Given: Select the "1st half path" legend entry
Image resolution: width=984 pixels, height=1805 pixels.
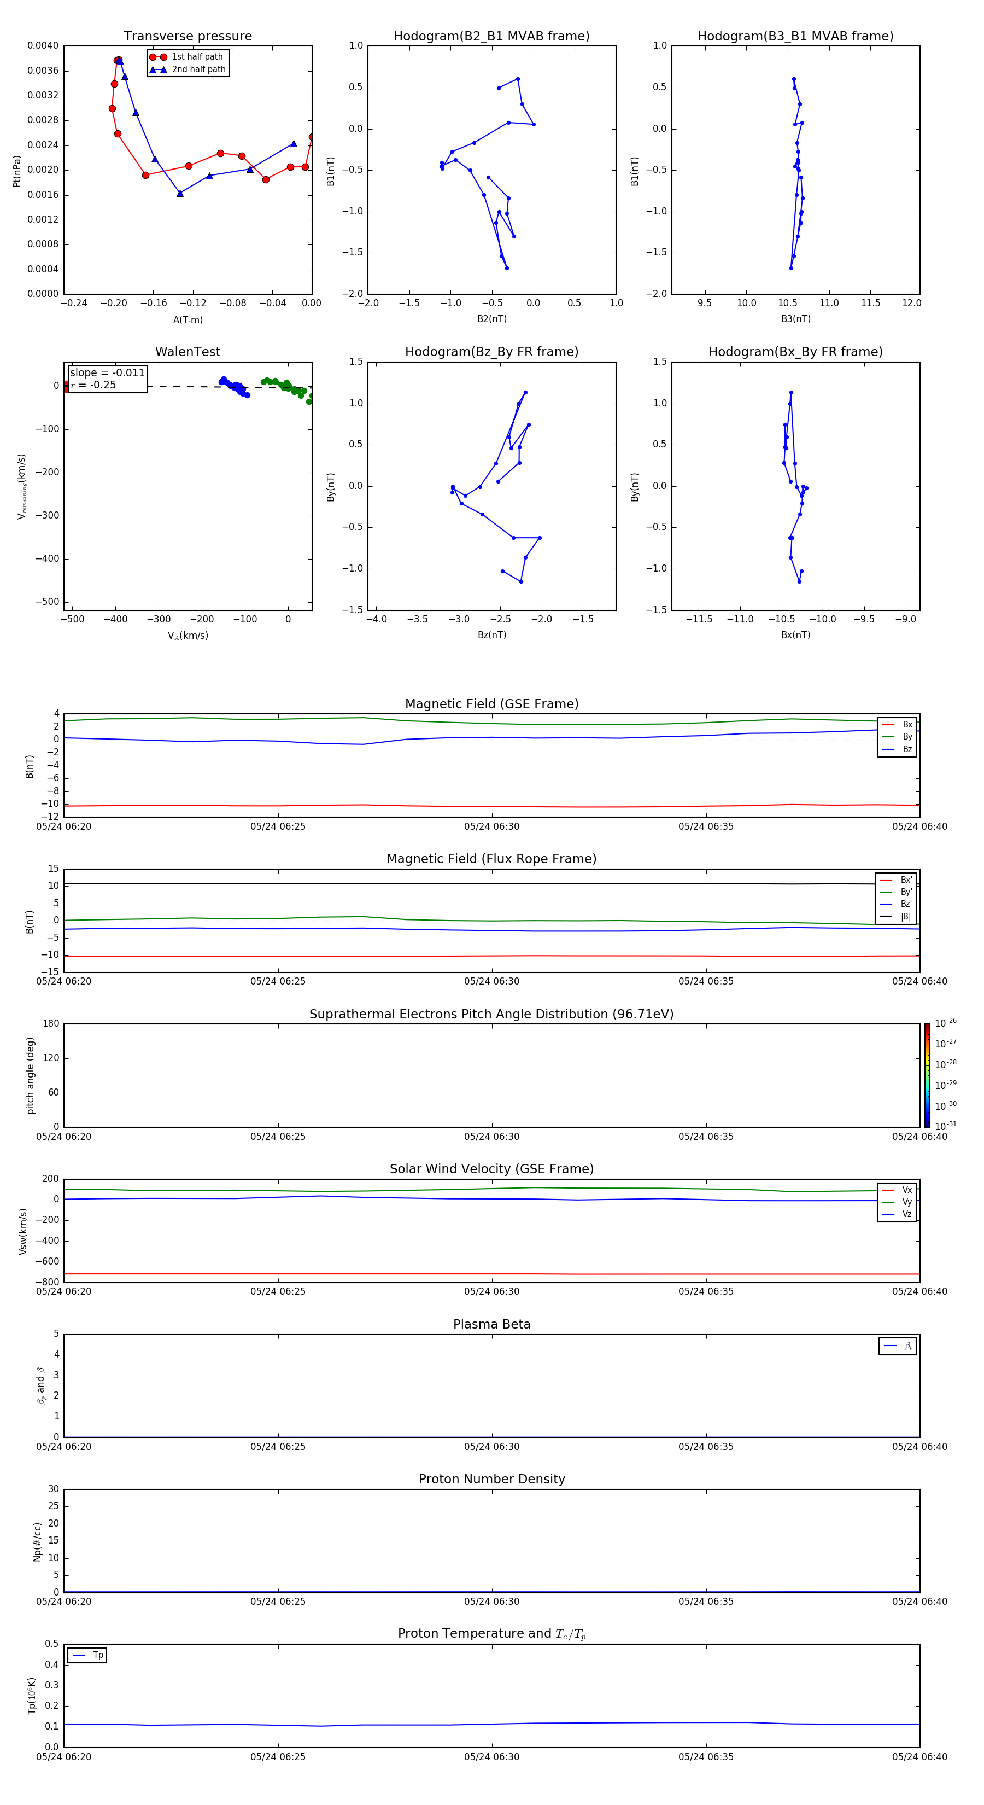Looking at the screenshot, I should click(x=187, y=57).
